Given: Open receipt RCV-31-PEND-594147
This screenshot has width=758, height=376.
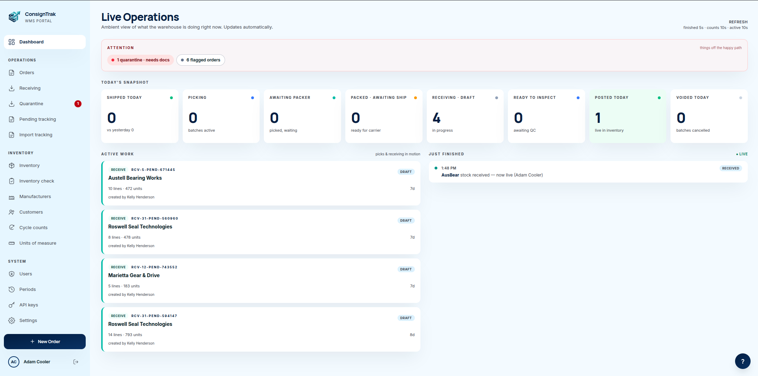Looking at the screenshot, I should pos(261,329).
